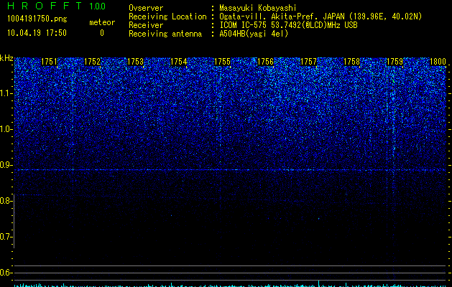The image size is (452, 287).
Task: Click the Receiver field label
Action: [x=146, y=25]
